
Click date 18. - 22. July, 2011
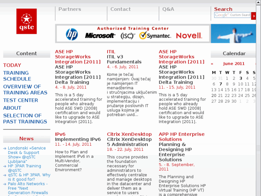[125, 149]
